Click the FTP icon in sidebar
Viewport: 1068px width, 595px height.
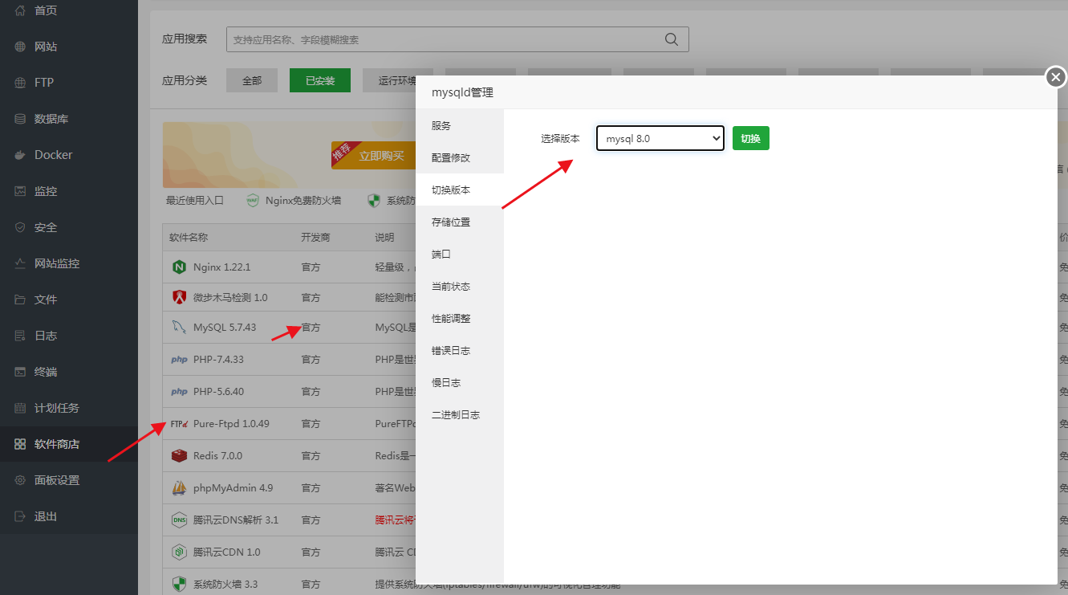(20, 83)
